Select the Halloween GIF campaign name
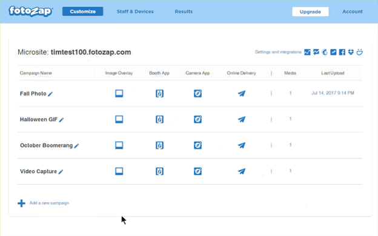The image size is (378, 236). tap(39, 119)
